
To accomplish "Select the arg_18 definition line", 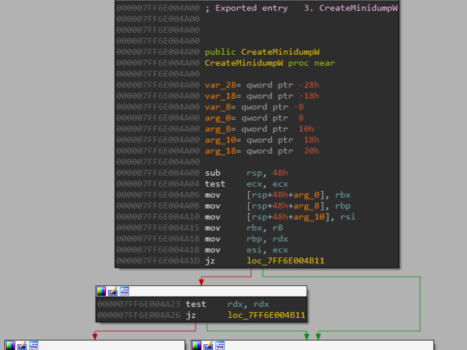I will click(262, 151).
